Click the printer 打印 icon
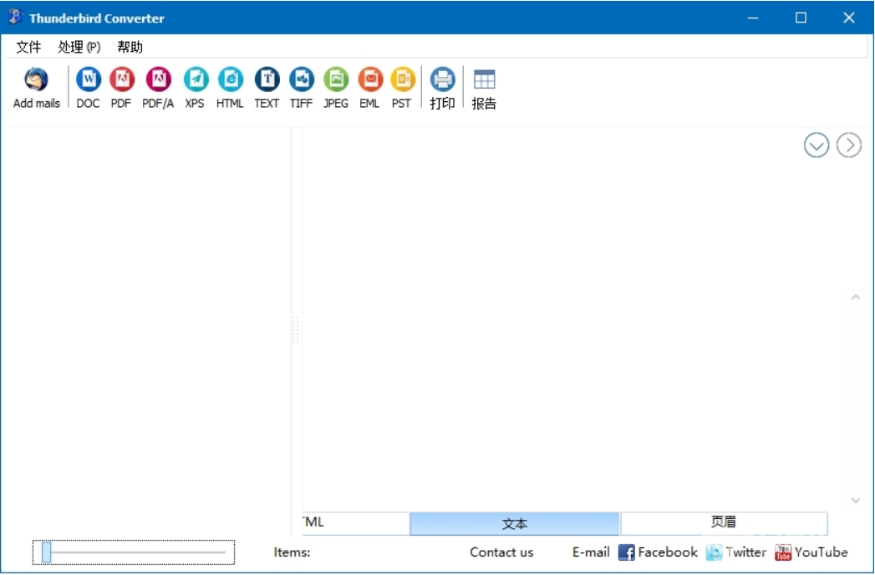875x575 pixels. [x=443, y=80]
